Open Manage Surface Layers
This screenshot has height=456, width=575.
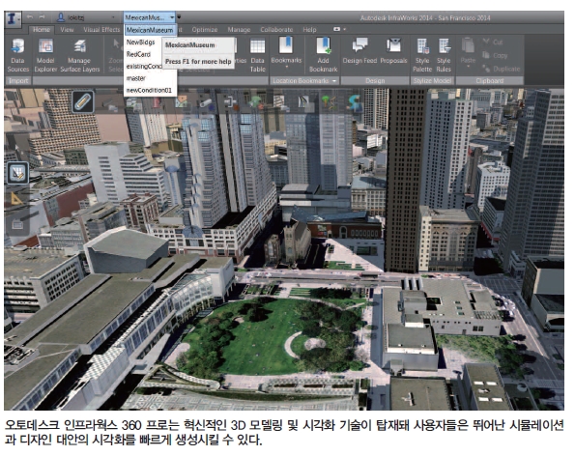coord(80,56)
